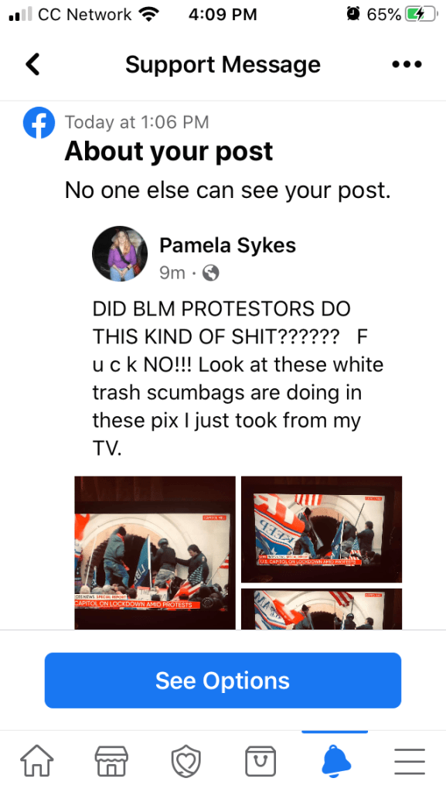Screen dimensions: 446x792
Task: Open the top right TV photo
Action: click(322, 529)
